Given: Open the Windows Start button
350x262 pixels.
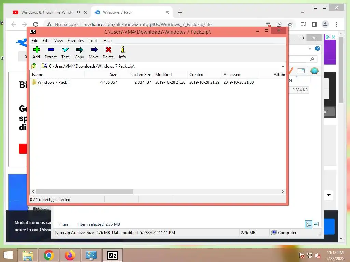Looking at the screenshot, I should (x=8, y=255).
